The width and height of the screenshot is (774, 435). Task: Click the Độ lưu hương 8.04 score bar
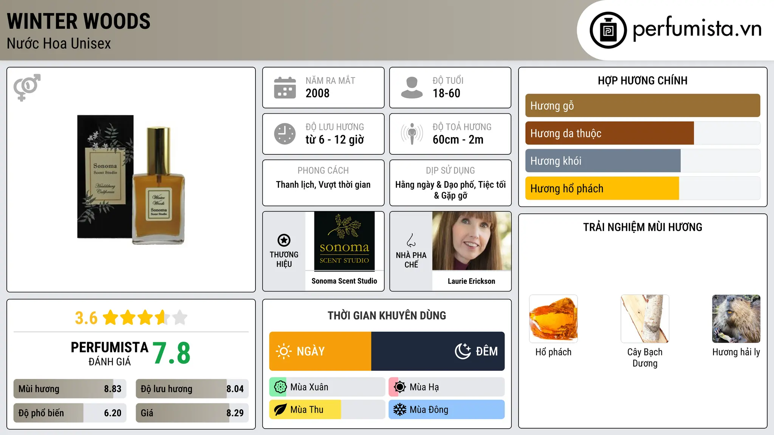192,389
